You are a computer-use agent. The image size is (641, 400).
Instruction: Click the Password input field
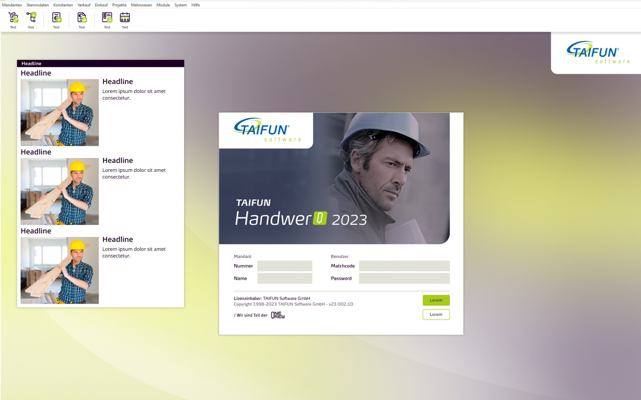(x=404, y=278)
